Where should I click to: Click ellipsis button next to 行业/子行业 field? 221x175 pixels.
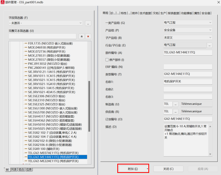coord(210,45)
